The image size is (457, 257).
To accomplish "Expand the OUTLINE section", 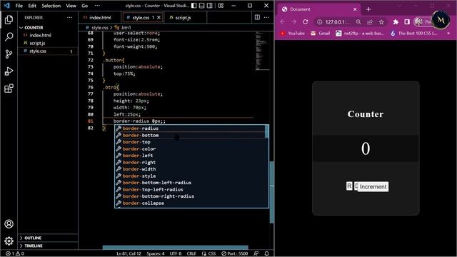I will (x=48, y=238).
